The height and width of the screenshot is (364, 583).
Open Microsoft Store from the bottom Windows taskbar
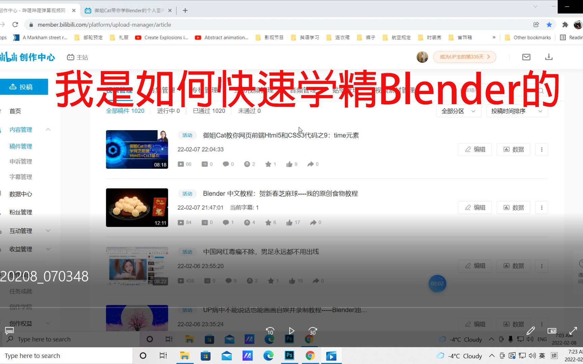coord(205,356)
